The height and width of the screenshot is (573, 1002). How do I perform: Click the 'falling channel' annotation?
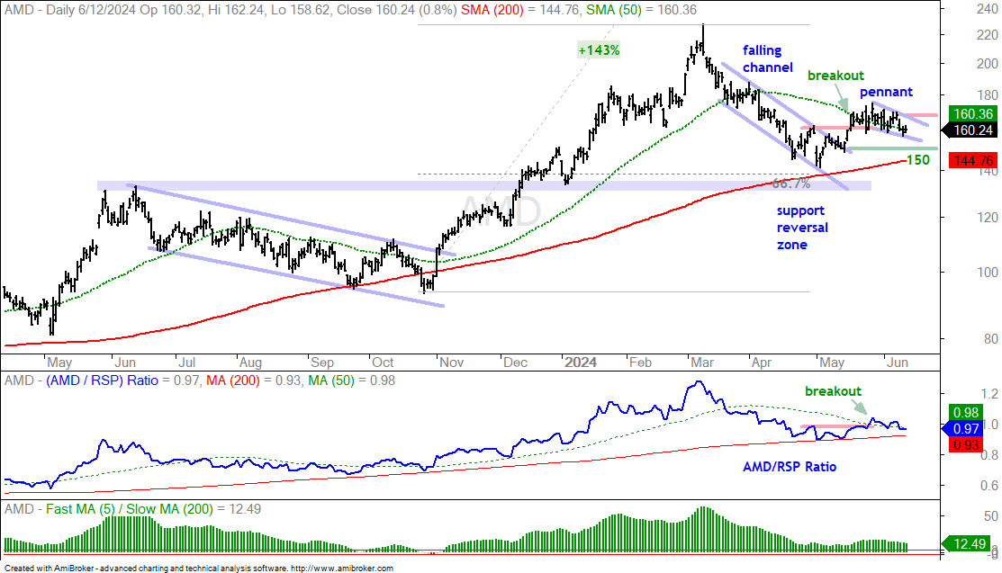point(767,58)
